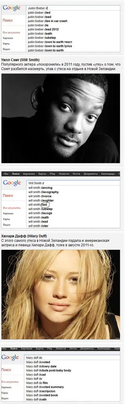
Task: Open Картинки in the Will Smith top bar
Action: 29,174
